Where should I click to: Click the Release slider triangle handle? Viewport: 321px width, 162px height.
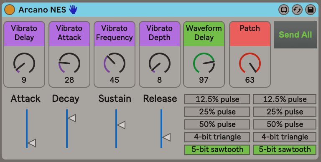tap(166, 137)
